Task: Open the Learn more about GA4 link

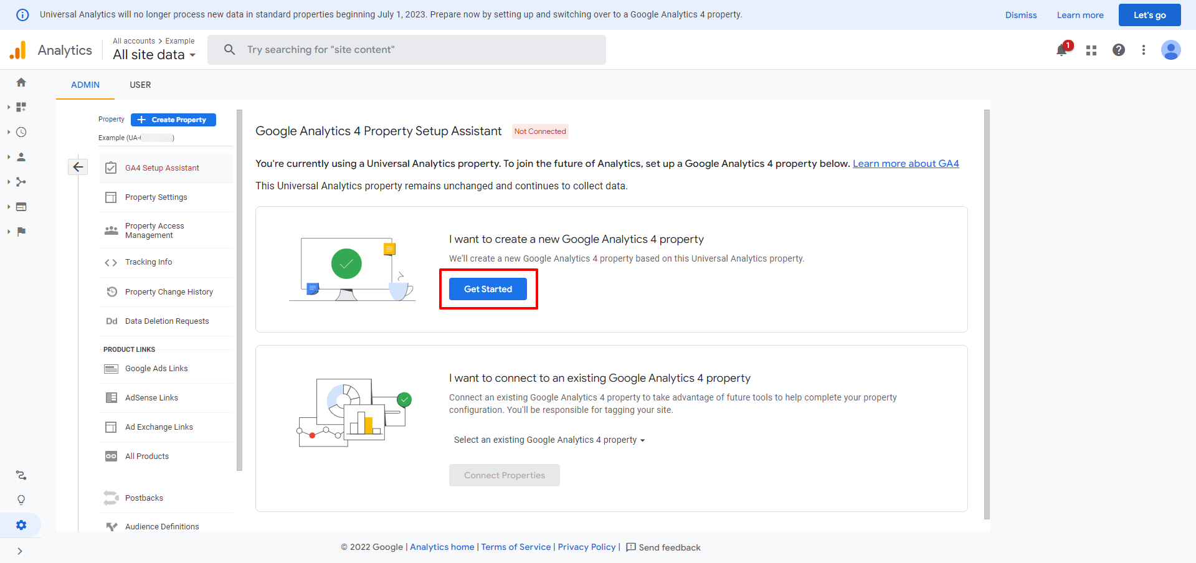Action: click(906, 163)
